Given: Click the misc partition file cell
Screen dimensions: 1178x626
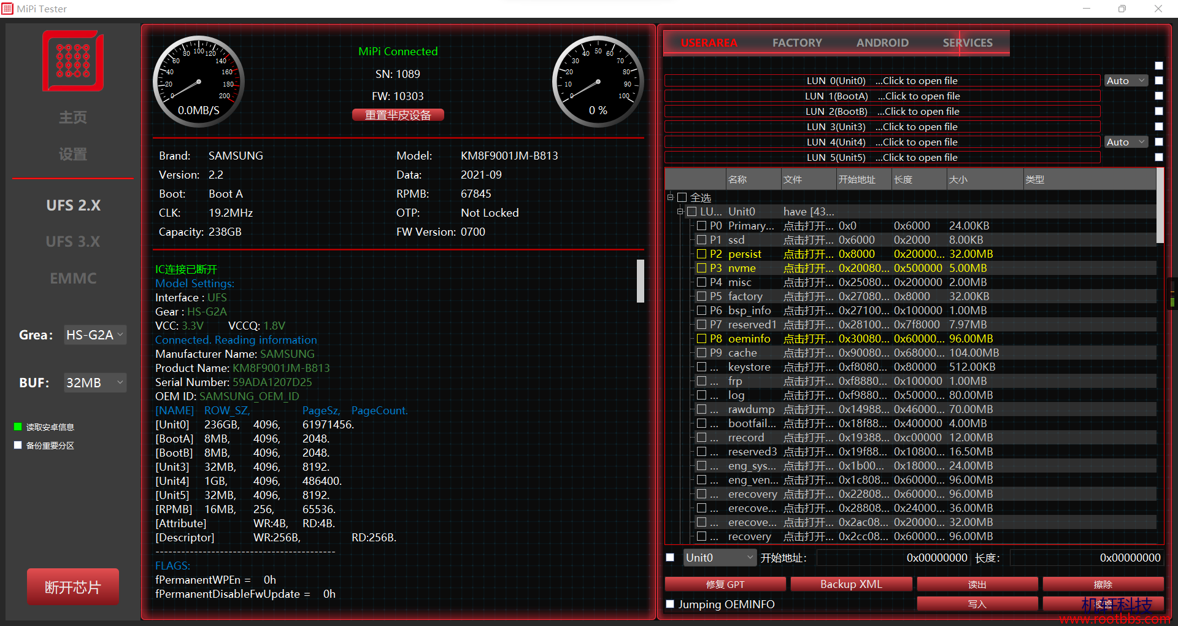Looking at the screenshot, I should tap(809, 282).
